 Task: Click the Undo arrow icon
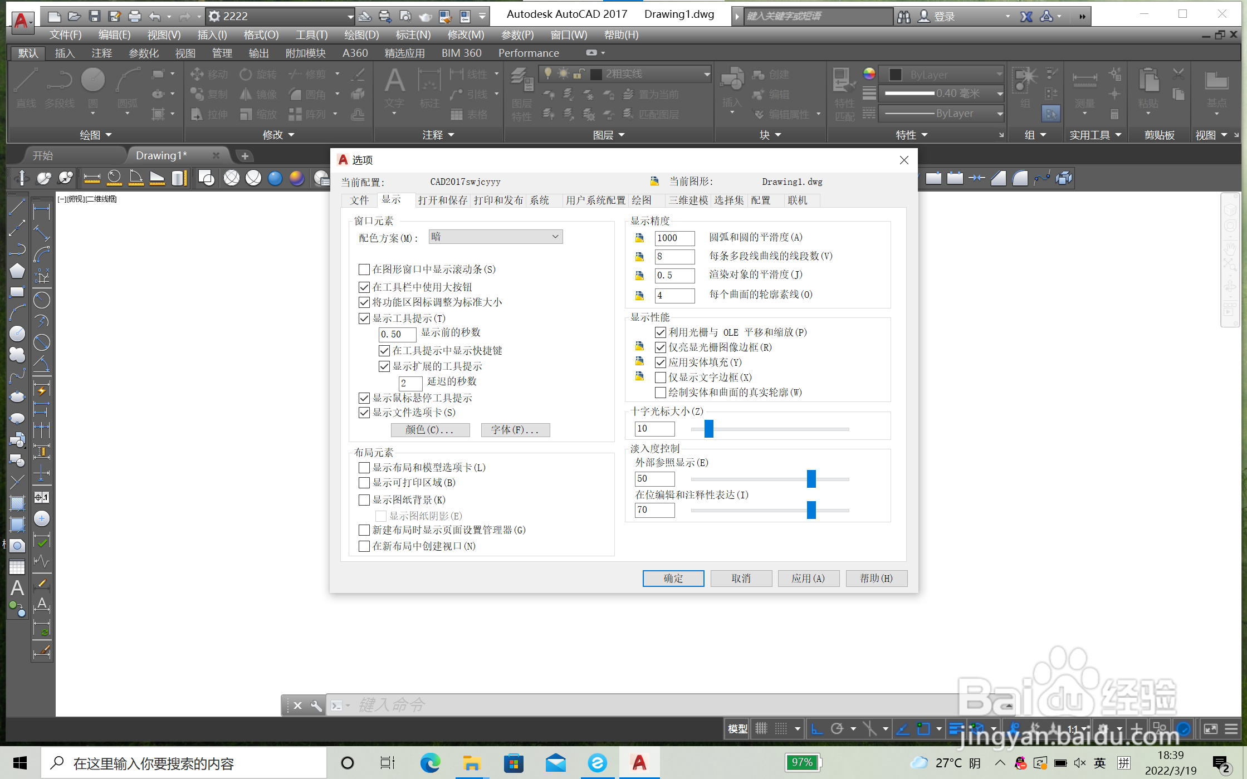coord(154,16)
